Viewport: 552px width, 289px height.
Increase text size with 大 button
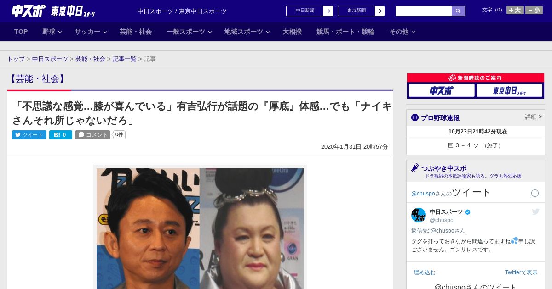tap(515, 10)
